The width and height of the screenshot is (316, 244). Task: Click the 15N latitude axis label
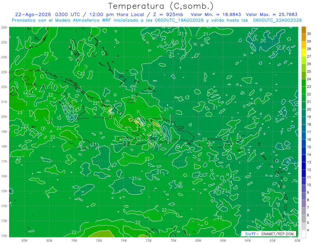(4, 191)
